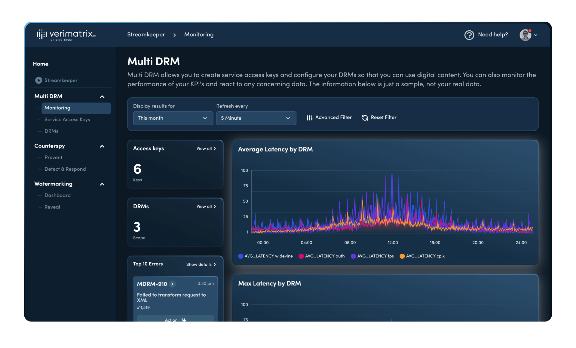
Task: Open the Need help question mark icon
Action: 469,35
